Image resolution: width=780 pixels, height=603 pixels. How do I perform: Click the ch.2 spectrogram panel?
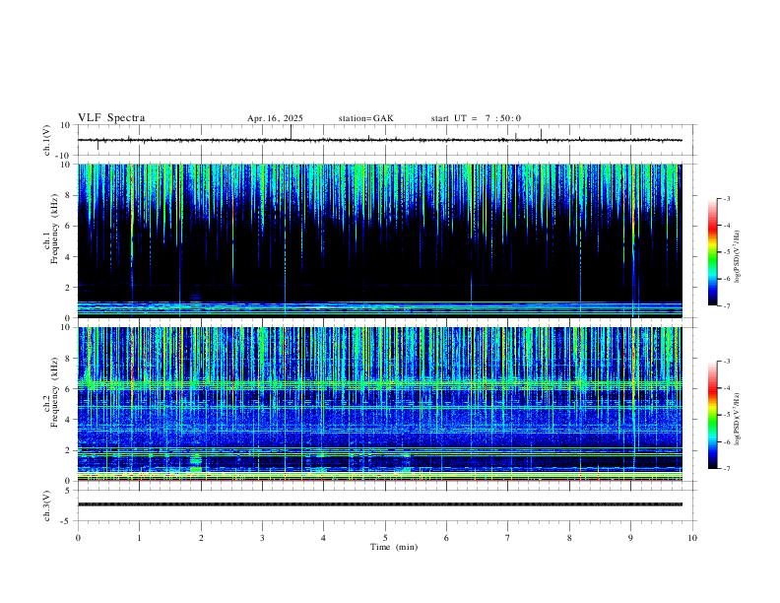pos(380,404)
